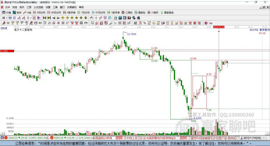Open the 设置 menu
The width and height of the screenshot is (270, 146).
(x=48, y=7)
